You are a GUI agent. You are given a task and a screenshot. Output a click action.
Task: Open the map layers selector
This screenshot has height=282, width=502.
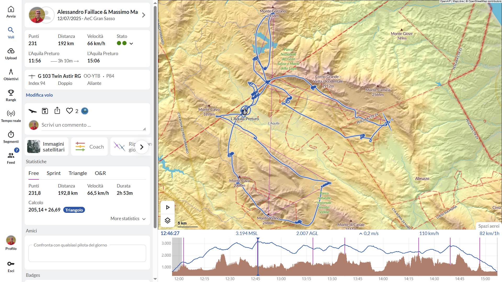(168, 221)
